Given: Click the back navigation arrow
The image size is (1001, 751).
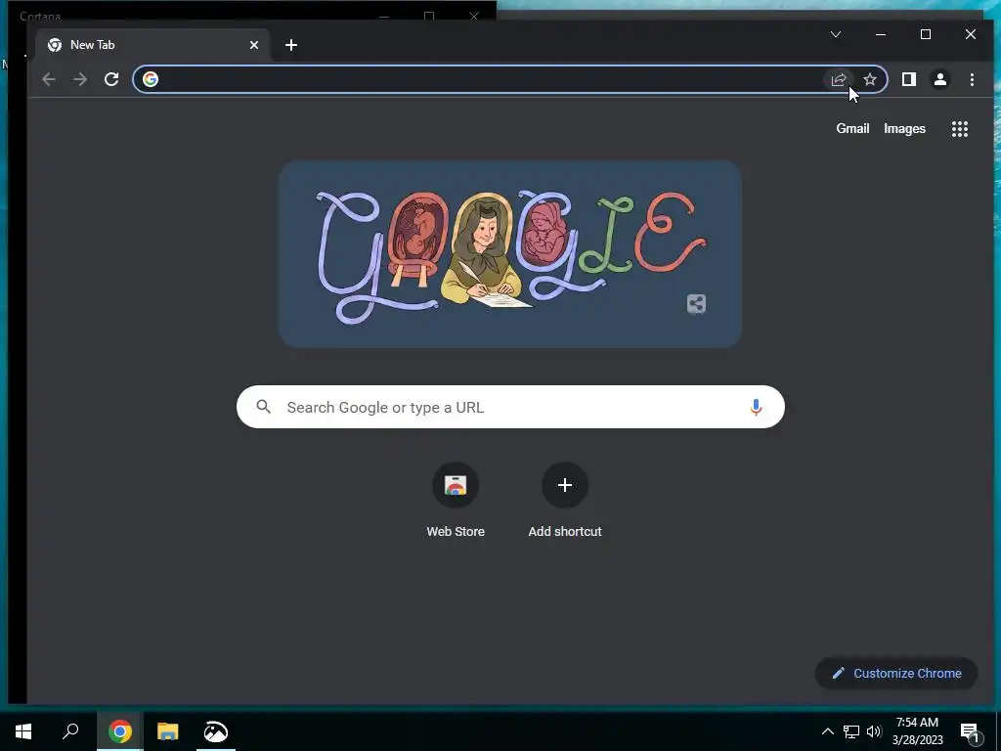Looking at the screenshot, I should point(49,79).
